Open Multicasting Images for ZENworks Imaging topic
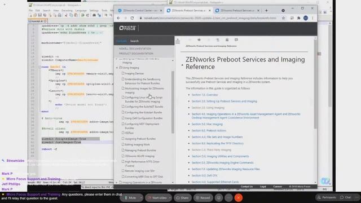The width and height of the screenshot is (361, 203). [144, 90]
